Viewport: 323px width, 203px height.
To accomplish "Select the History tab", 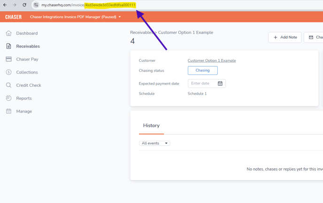I will (x=151, y=126).
